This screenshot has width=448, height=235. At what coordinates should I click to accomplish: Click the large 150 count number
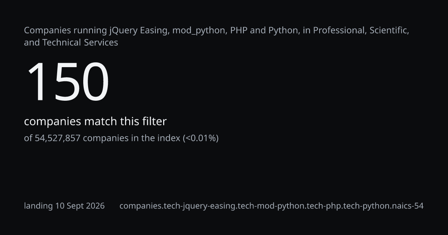(x=68, y=82)
